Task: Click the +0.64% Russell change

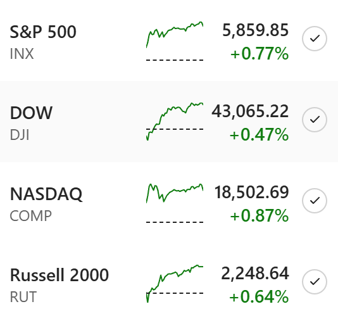Action: click(259, 296)
